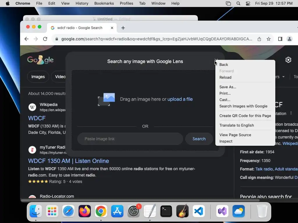Screen dimensions: 298x223
Task: Click the Talk radio format link
Action: pos(264,169)
